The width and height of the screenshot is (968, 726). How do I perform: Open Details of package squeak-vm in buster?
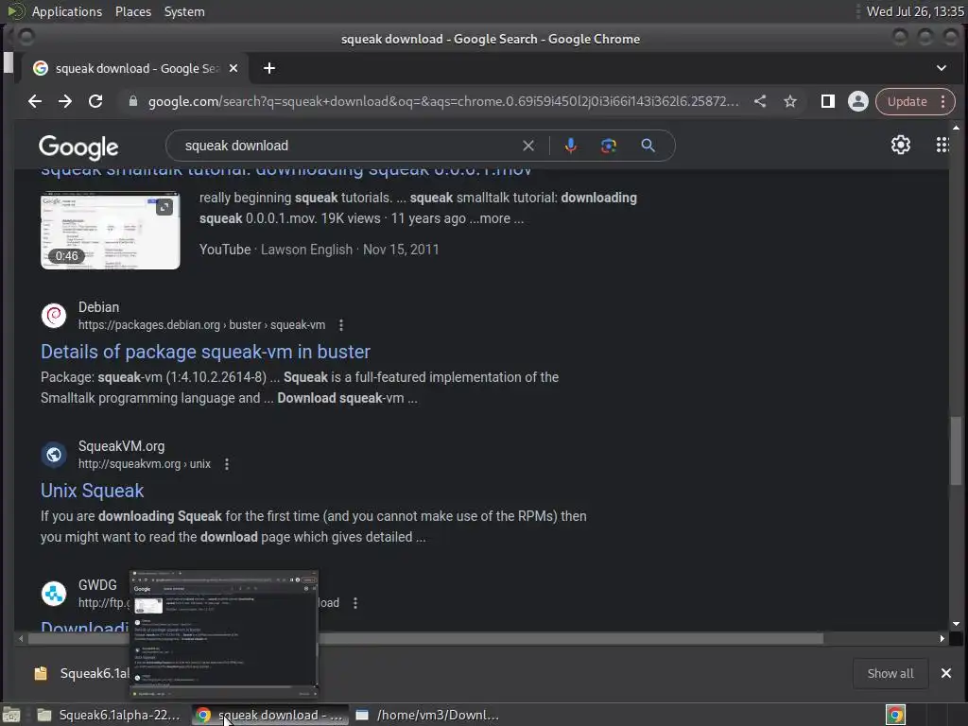(205, 352)
